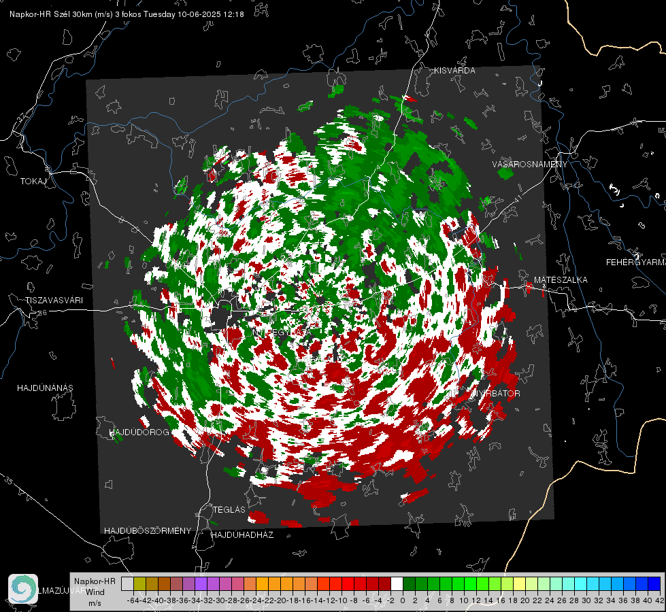Click the HAJDÚDOROG city label

(x=139, y=432)
